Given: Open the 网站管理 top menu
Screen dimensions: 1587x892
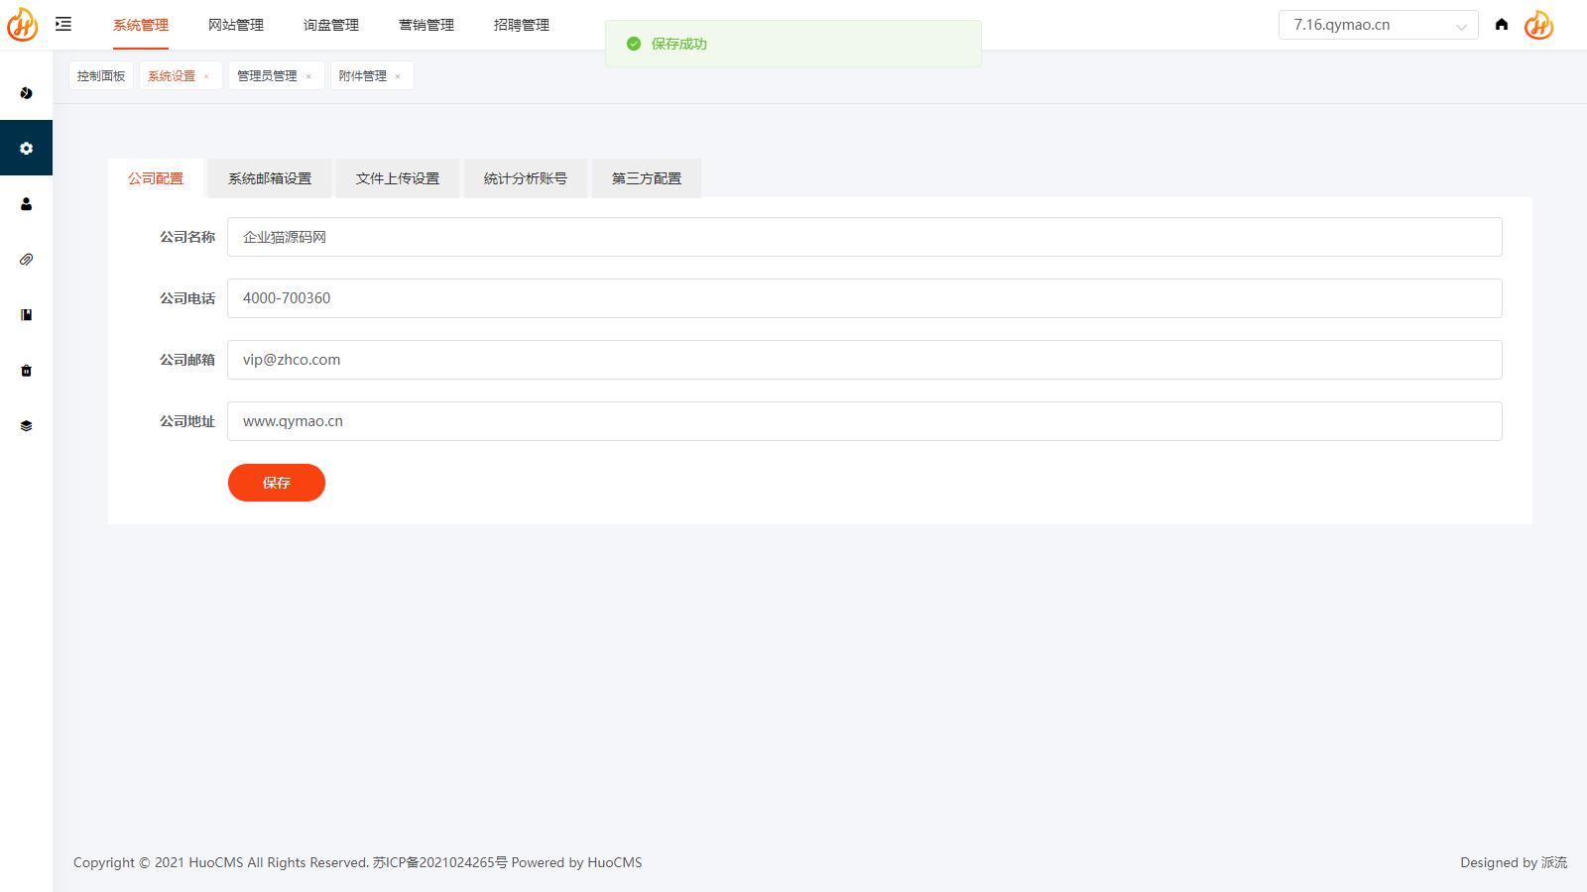Looking at the screenshot, I should (236, 25).
